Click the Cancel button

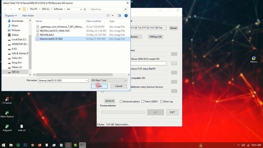click(119, 86)
